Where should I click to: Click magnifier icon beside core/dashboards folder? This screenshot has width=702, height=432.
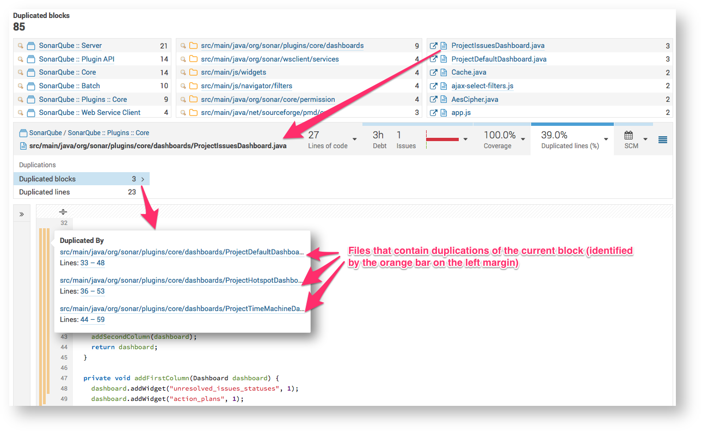tap(183, 46)
